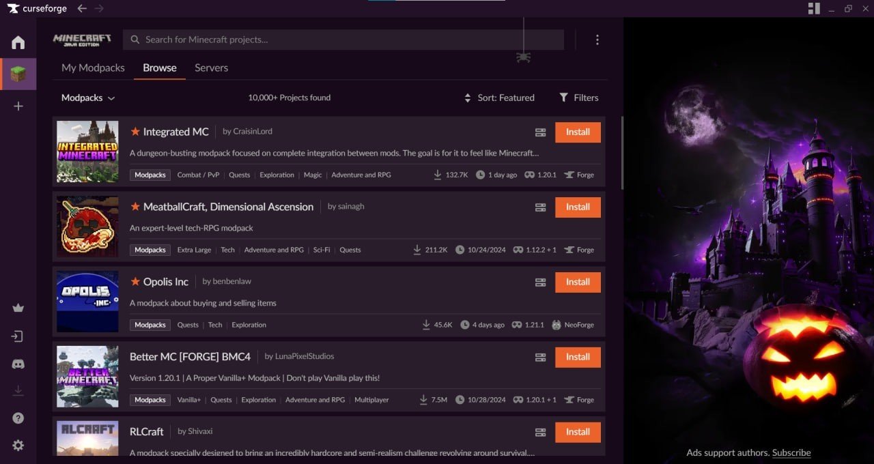Open author Shivaxi's profile
This screenshot has height=464, width=874.
tap(201, 431)
